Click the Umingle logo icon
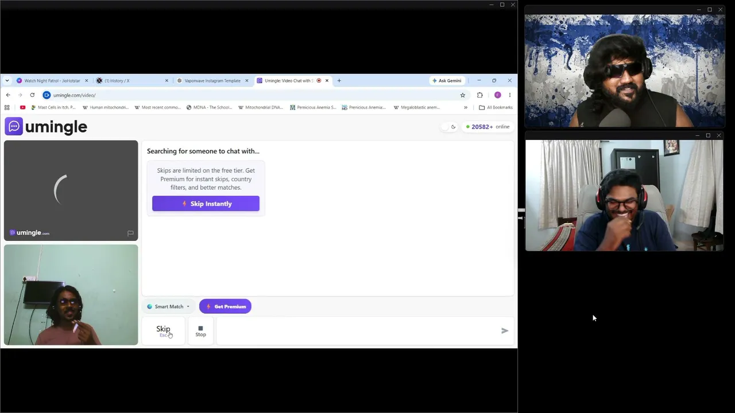This screenshot has width=735, height=413. click(x=14, y=126)
